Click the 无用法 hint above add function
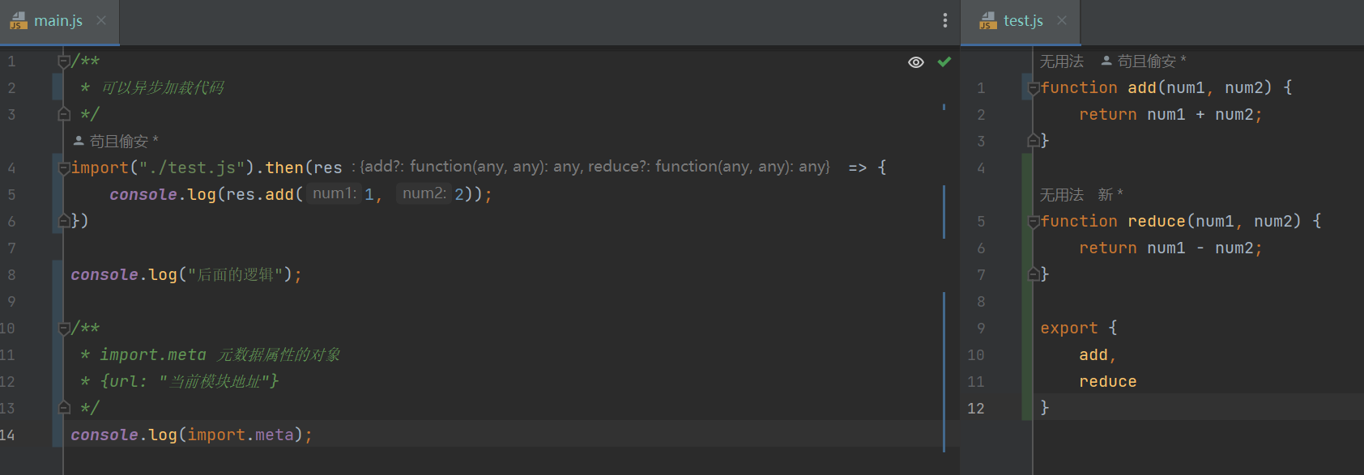The image size is (1364, 475). pyautogui.click(x=1061, y=61)
